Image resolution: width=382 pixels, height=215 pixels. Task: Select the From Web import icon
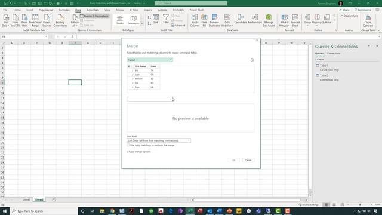pos(24,20)
